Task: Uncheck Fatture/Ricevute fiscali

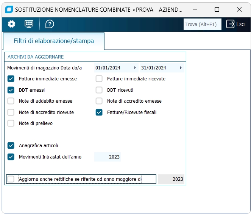Action: (x=99, y=112)
